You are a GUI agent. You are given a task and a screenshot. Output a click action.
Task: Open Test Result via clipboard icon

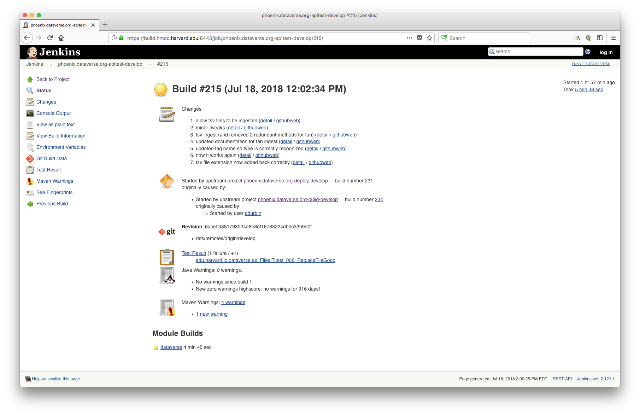click(166, 257)
